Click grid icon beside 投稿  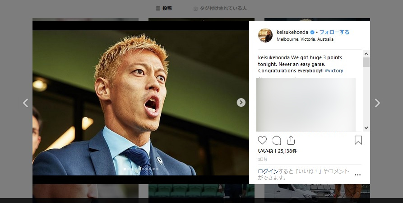coord(158,9)
